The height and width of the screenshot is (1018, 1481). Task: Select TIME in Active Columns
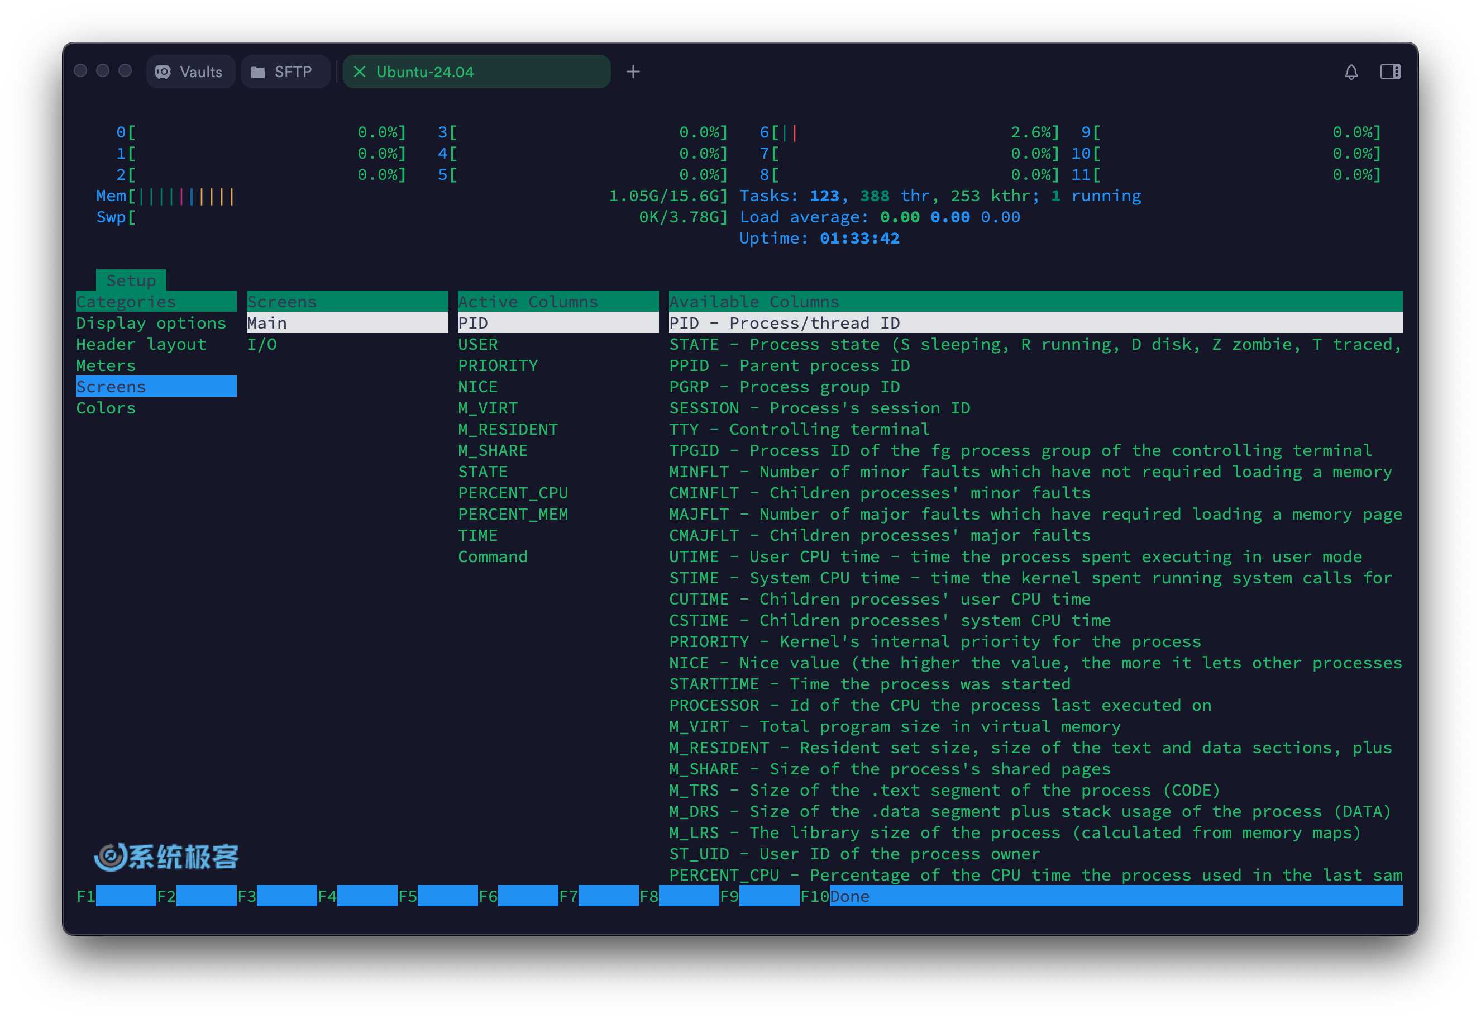coord(558,536)
